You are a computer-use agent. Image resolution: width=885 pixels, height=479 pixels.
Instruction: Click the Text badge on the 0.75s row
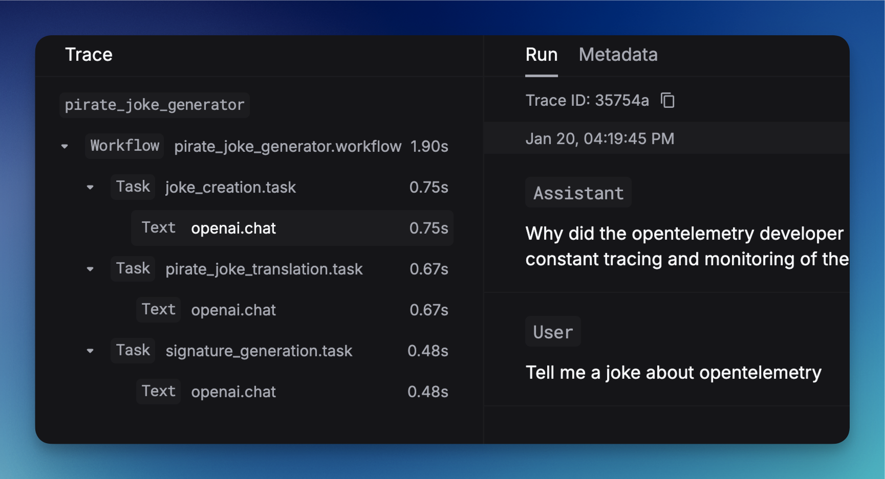tap(158, 228)
